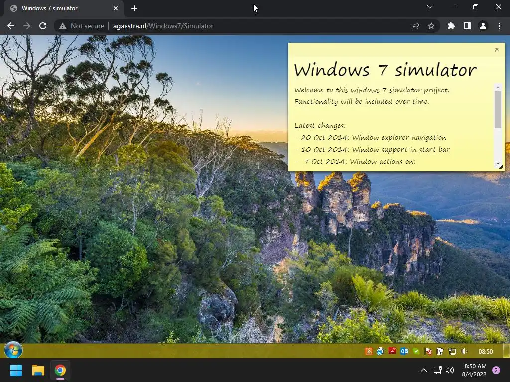Click the simulator speaker volume tray icon

tap(464, 351)
